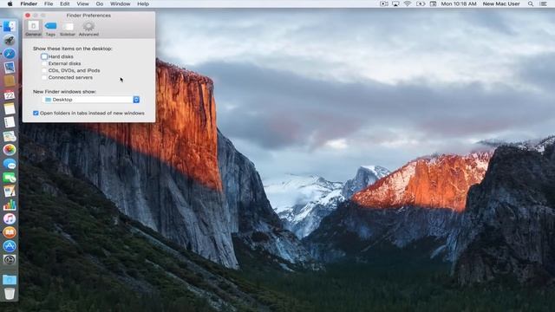Click the AirPlay display icon in menu bar

pyautogui.click(x=395, y=3)
